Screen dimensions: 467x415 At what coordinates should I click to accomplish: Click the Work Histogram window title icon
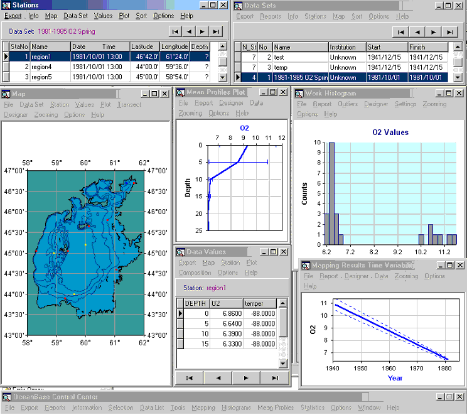(x=299, y=94)
